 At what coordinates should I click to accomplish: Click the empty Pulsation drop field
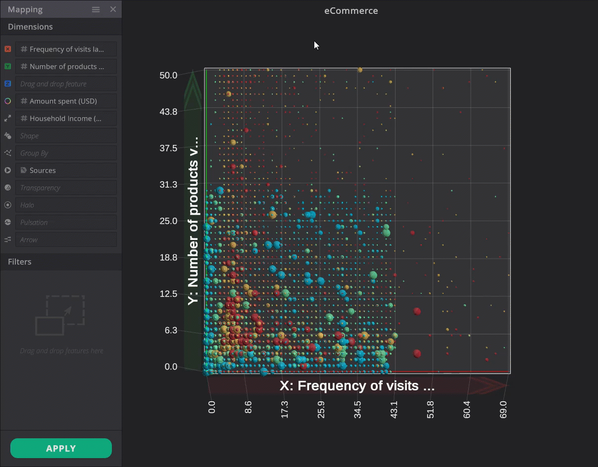66,222
